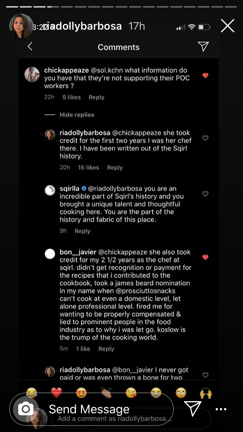
Task: Send the heart-eyes emoji reaction
Action: (81, 393)
